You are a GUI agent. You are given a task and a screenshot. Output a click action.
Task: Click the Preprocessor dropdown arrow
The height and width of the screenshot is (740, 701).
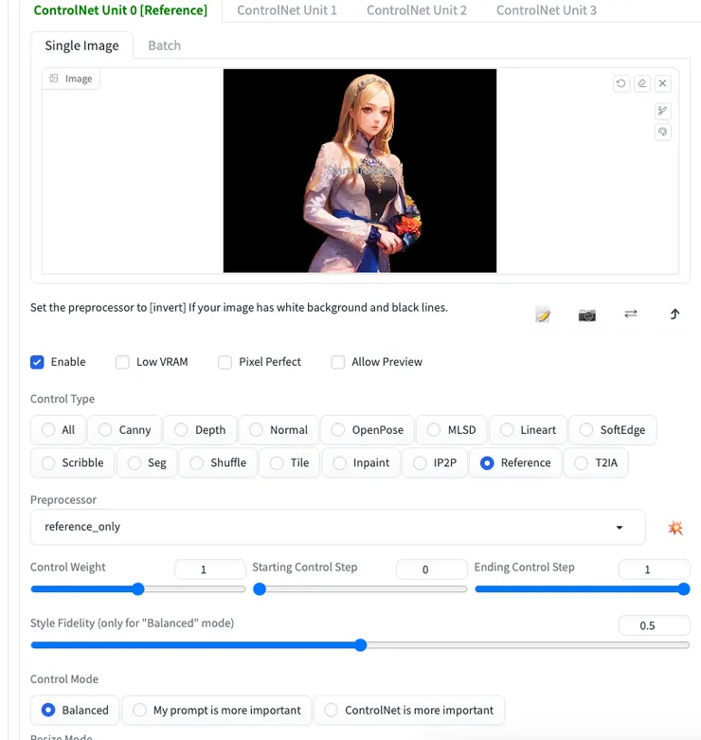point(620,527)
